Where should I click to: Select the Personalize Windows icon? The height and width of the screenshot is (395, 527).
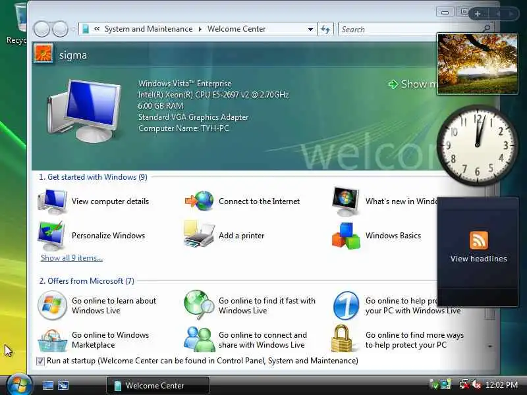(51, 236)
